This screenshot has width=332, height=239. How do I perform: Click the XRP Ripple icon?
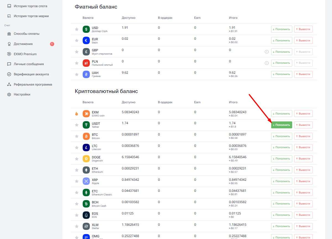click(x=86, y=181)
